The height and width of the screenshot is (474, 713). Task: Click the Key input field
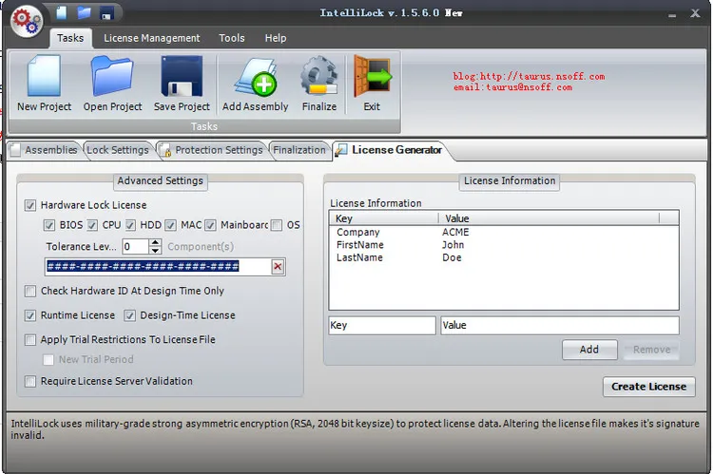coord(382,326)
